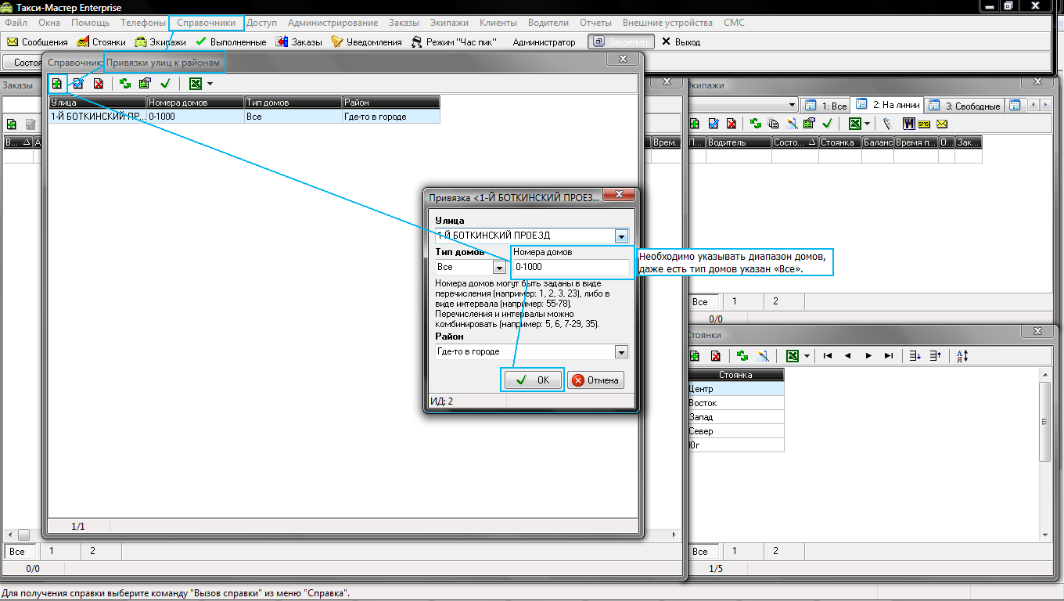Click the SMS icon in the Экипажи toolbar
The image size is (1064, 601).
click(924, 124)
